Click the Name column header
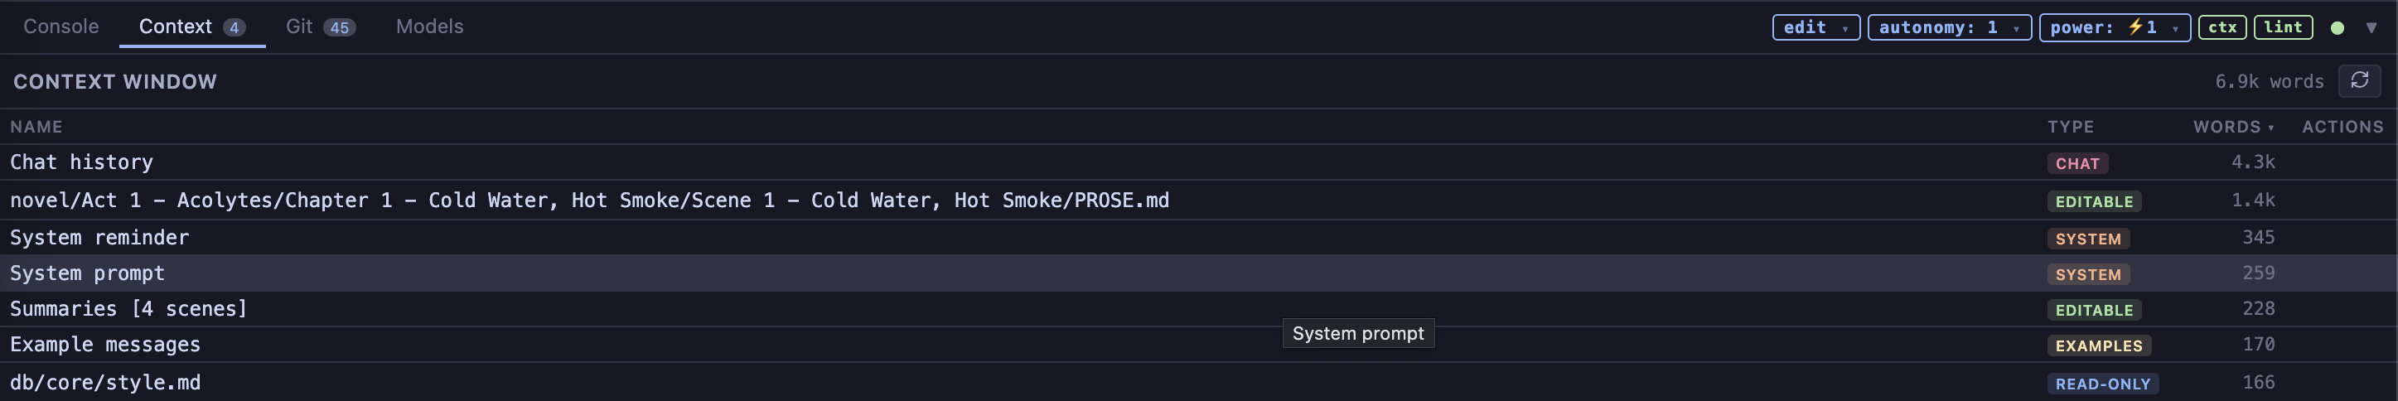2398x401 pixels. (36, 127)
